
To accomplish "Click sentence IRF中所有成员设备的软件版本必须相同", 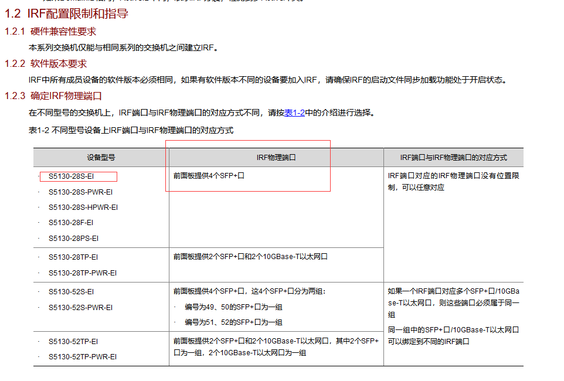I will (102, 80).
